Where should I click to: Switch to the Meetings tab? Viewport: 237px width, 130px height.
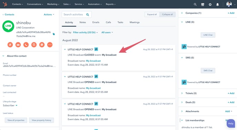point(135,22)
